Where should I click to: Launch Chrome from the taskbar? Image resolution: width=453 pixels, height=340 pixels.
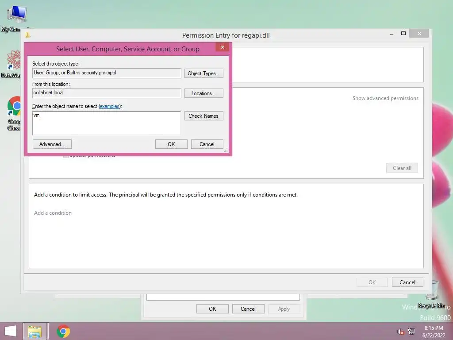pyautogui.click(x=63, y=331)
